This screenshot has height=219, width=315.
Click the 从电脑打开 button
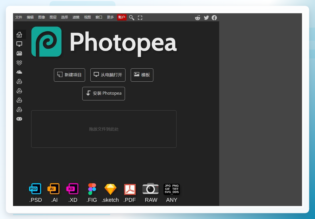tap(108, 75)
